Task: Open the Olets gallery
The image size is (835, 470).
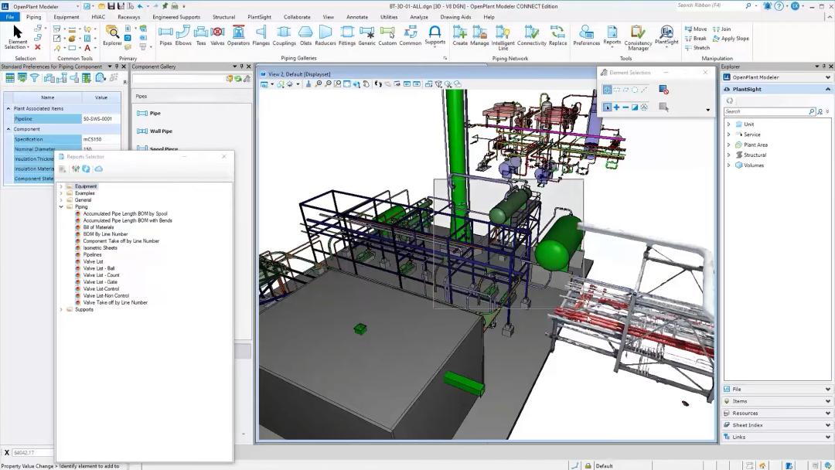Action: point(305,36)
